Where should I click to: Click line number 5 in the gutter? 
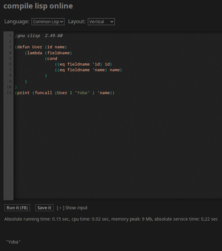[x=10, y=59]
